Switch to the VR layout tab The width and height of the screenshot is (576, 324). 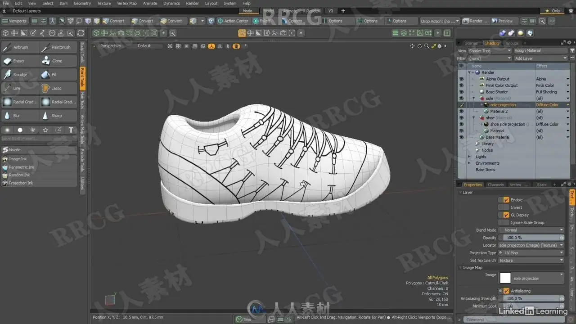click(x=331, y=11)
